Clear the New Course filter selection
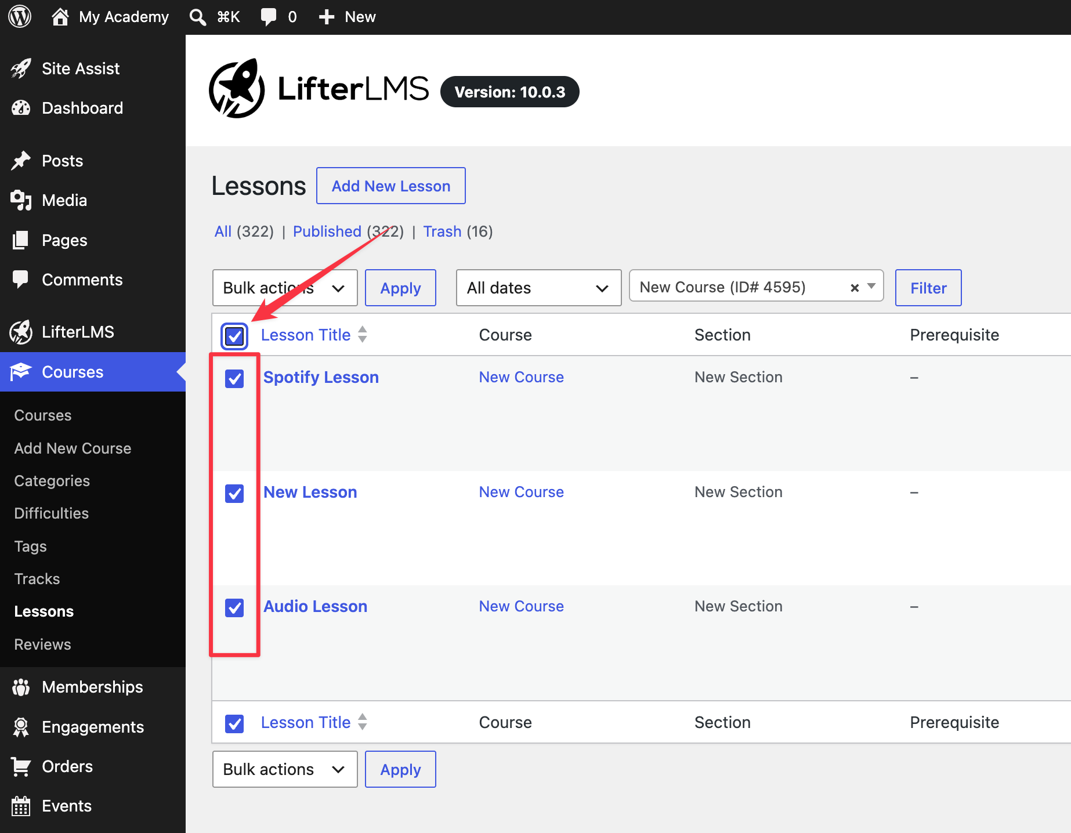Image resolution: width=1071 pixels, height=833 pixels. [854, 288]
